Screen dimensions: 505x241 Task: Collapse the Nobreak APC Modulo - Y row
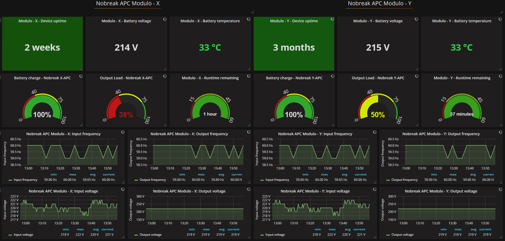379,4
